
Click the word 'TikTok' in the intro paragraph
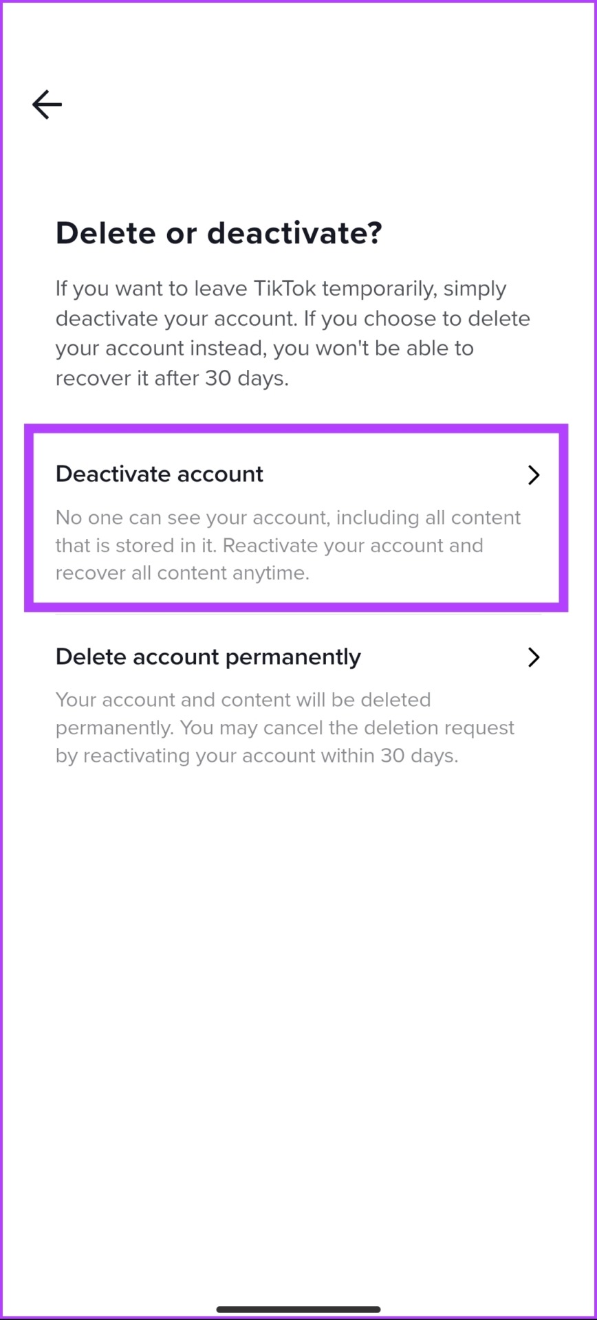point(285,288)
